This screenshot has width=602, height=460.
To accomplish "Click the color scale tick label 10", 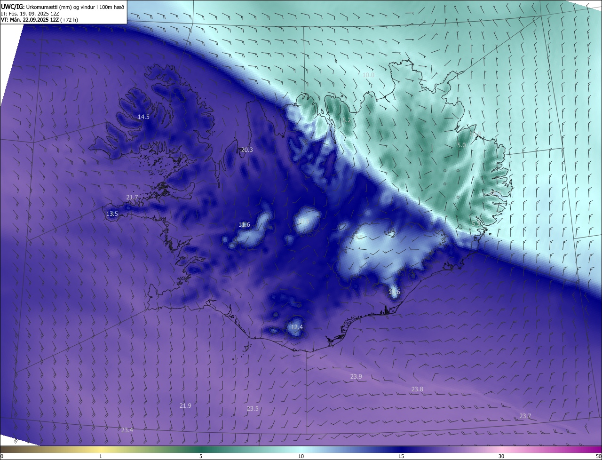I will point(301,456).
